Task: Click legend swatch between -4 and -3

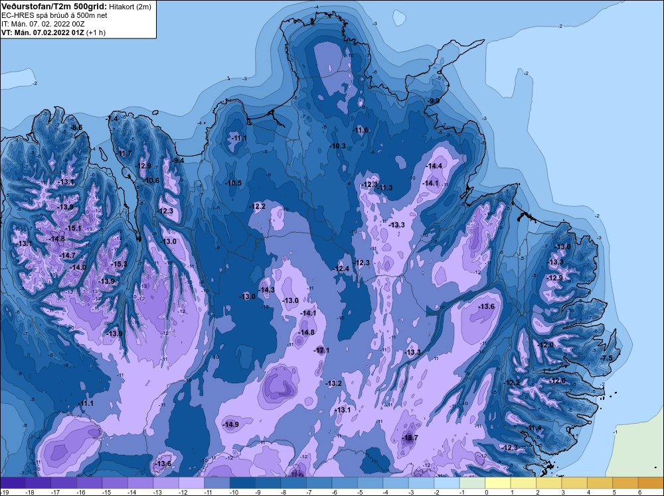Action: pos(396,483)
